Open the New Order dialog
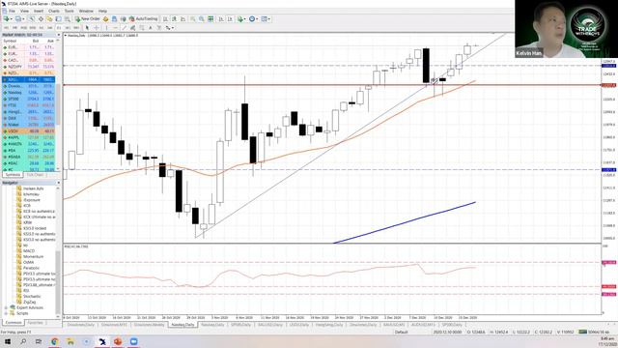The image size is (618, 348). (x=88, y=19)
